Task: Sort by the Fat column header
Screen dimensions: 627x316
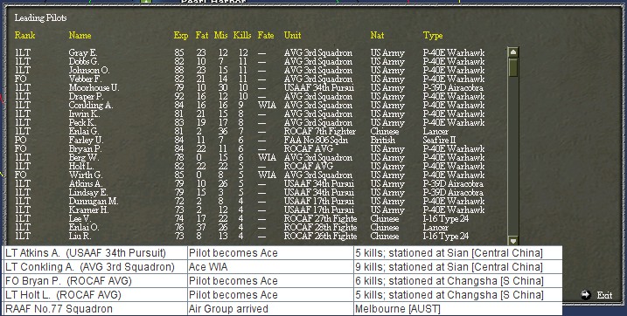Action: [202, 36]
